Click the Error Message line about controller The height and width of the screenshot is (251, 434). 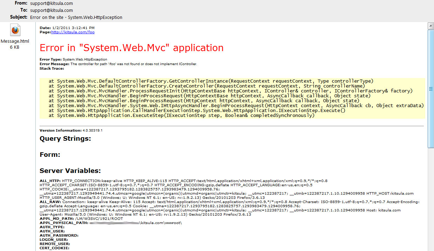tap(118, 64)
